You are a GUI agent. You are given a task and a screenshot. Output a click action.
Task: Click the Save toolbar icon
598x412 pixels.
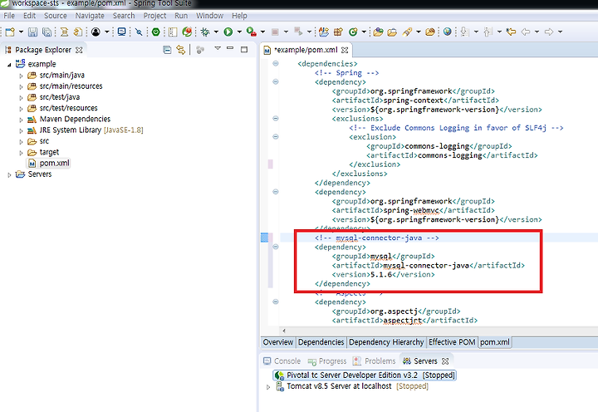32,32
